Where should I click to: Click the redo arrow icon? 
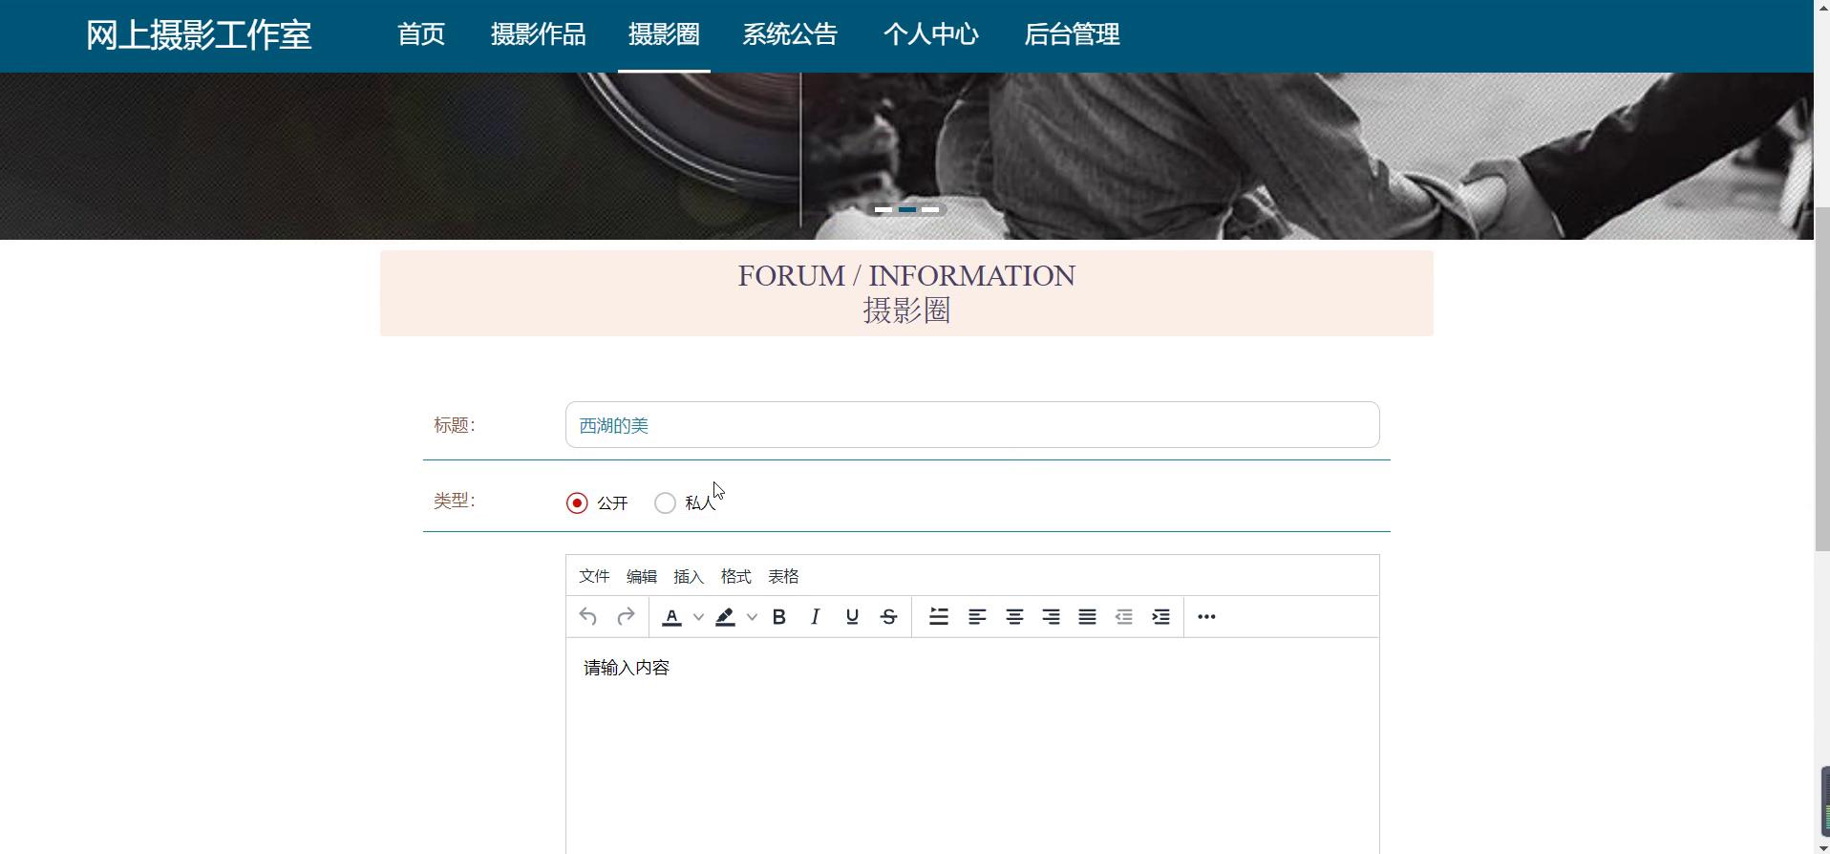[x=626, y=617]
